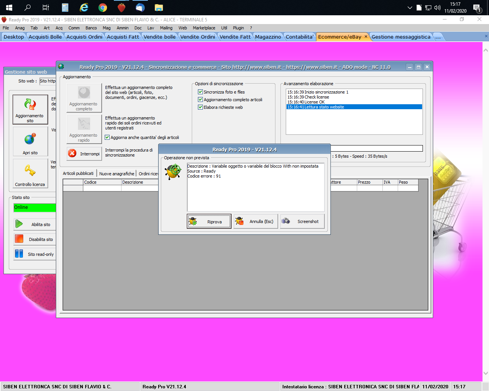The height and width of the screenshot is (391, 489).
Task: Click Ready Pro strawberry taskbar icon
Action: tap(121, 7)
